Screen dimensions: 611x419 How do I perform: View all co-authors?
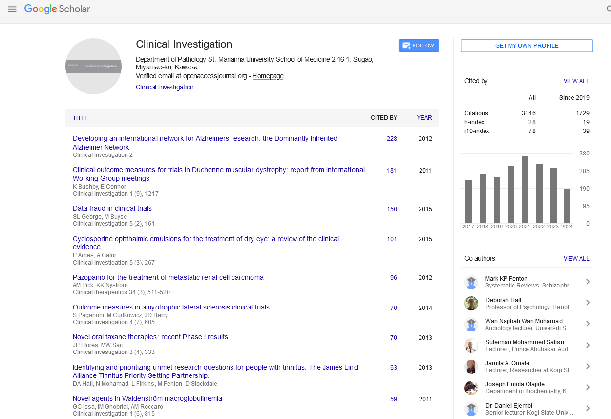576,259
